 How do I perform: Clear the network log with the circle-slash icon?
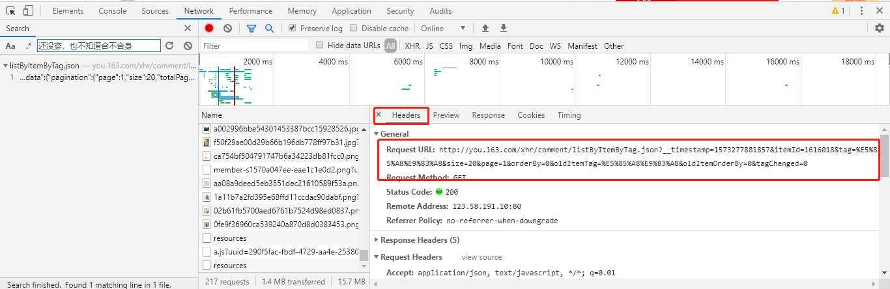(227, 28)
